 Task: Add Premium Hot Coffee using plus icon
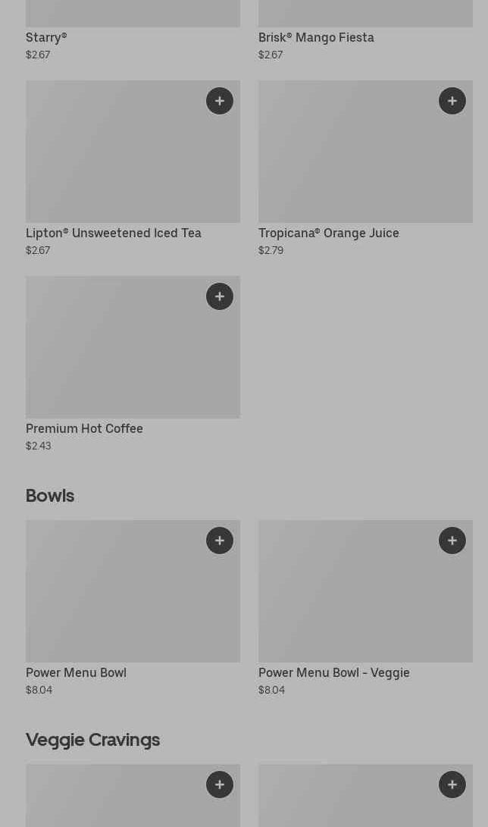[220, 296]
